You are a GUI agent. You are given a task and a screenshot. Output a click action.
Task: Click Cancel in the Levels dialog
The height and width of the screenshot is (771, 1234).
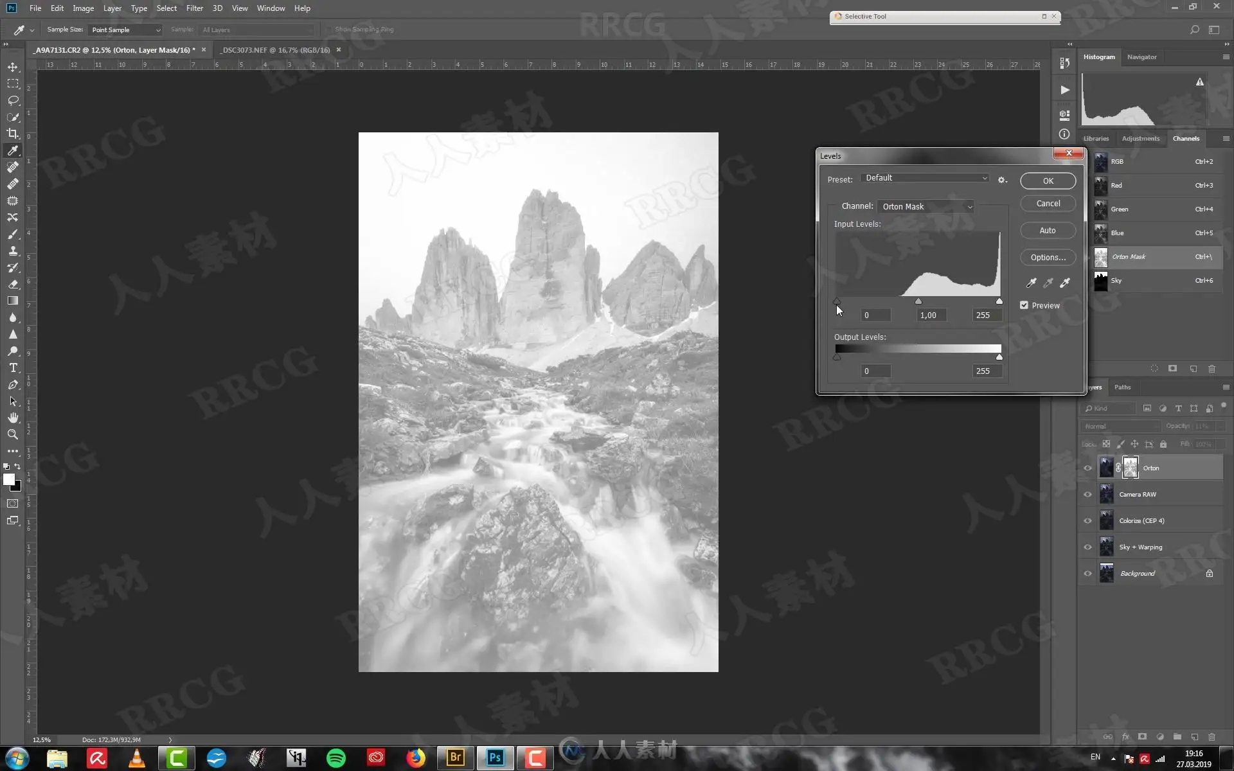[x=1048, y=203]
